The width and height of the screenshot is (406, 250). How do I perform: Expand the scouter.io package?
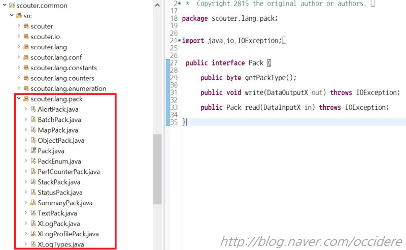tap(19, 36)
